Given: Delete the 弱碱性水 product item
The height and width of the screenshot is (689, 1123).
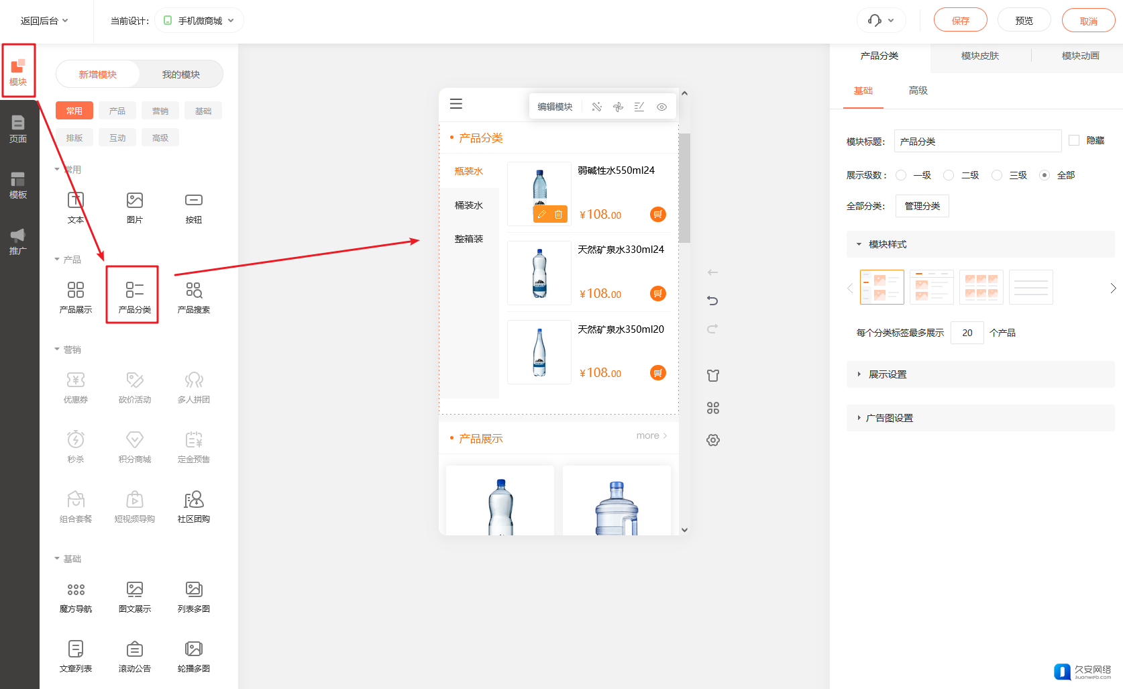Looking at the screenshot, I should [558, 215].
